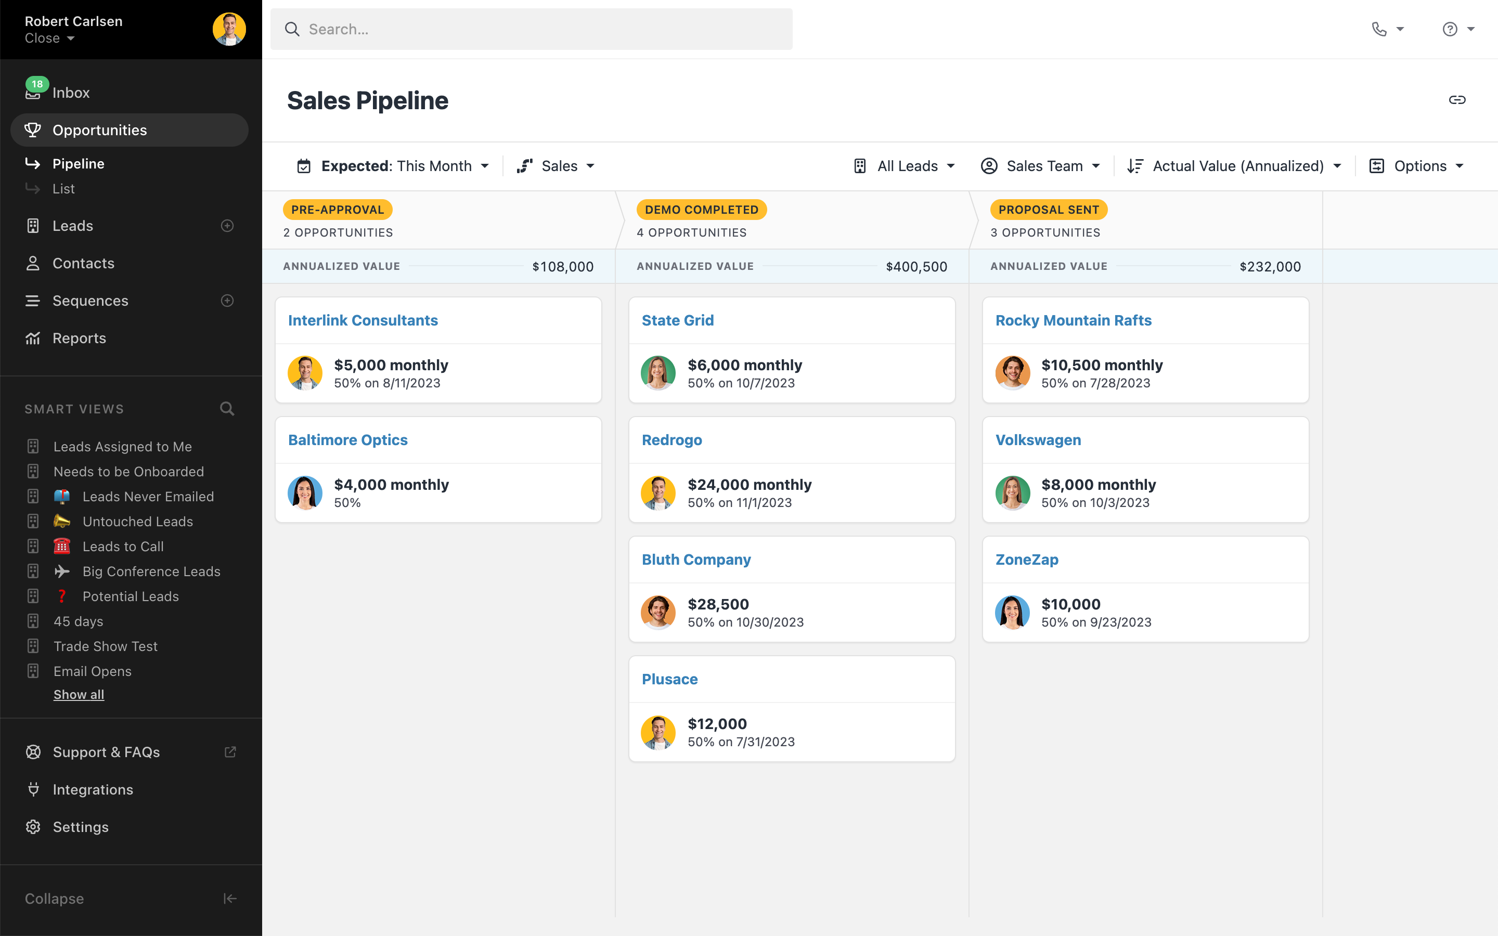The height and width of the screenshot is (936, 1498).
Task: Expand the Sales Team user filter
Action: (x=1041, y=166)
